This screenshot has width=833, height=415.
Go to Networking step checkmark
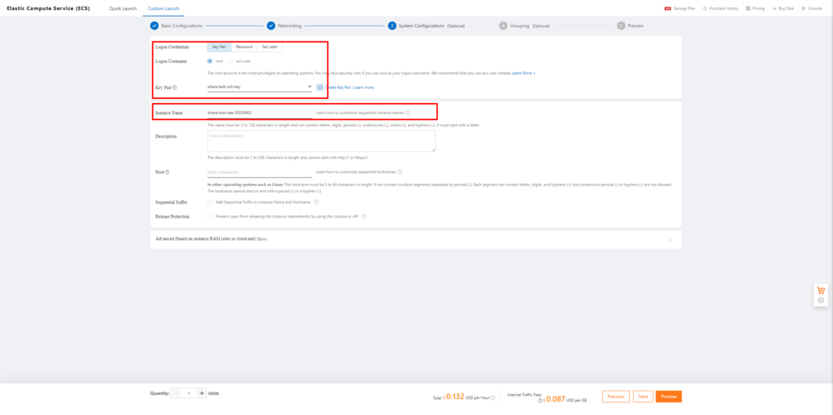point(271,26)
